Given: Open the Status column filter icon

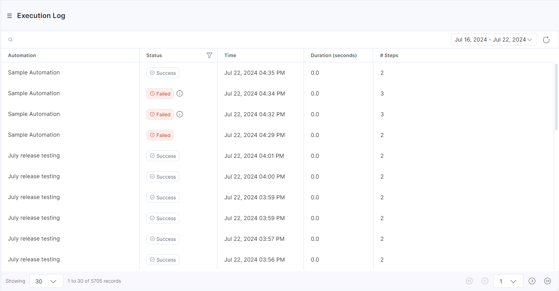Looking at the screenshot, I should tap(209, 55).
